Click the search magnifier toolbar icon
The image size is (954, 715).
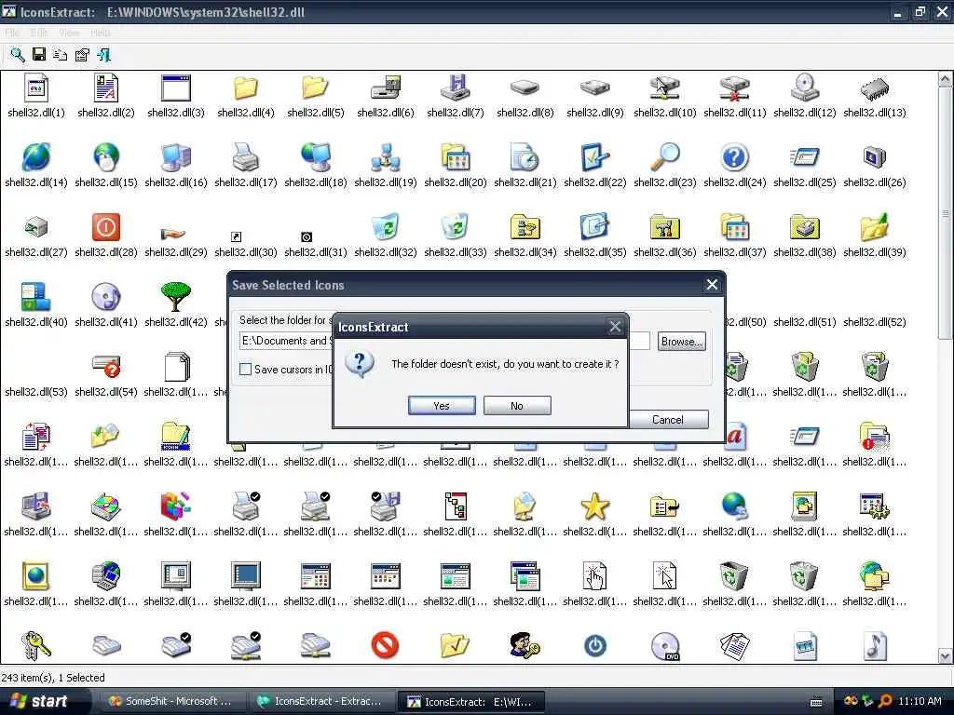point(17,55)
